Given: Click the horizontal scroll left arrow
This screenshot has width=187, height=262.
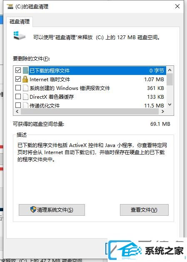Looking at the screenshot, I should coord(17,112).
